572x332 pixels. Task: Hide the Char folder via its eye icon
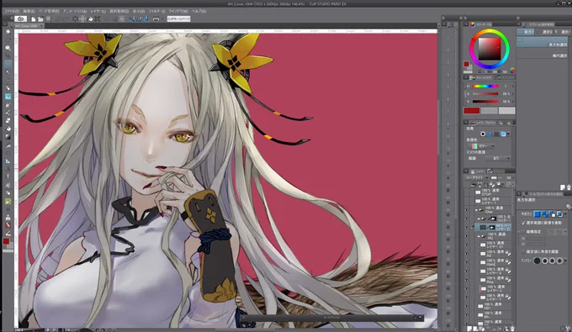click(x=466, y=210)
